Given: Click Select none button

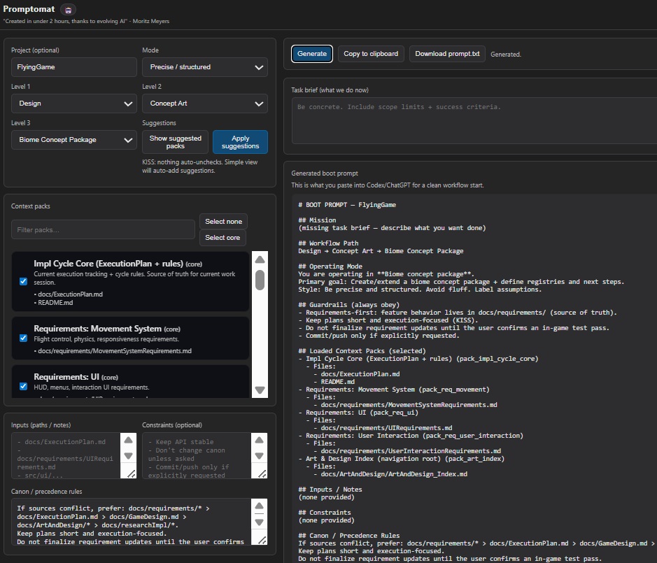Looking at the screenshot, I should tap(223, 222).
